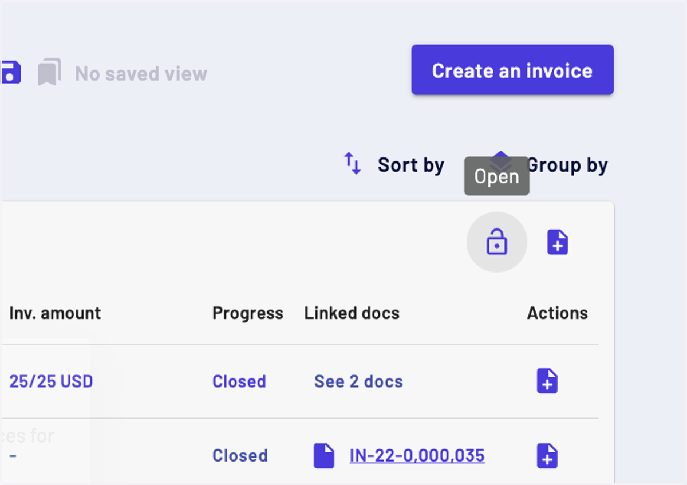This screenshot has width=687, height=485.
Task: Add document for the IN-22-0,000,035 row
Action: [x=547, y=456]
